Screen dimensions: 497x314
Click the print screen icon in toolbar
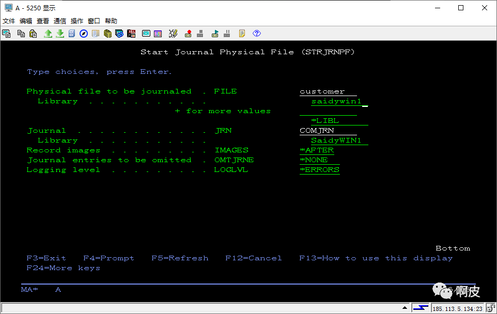[6, 34]
